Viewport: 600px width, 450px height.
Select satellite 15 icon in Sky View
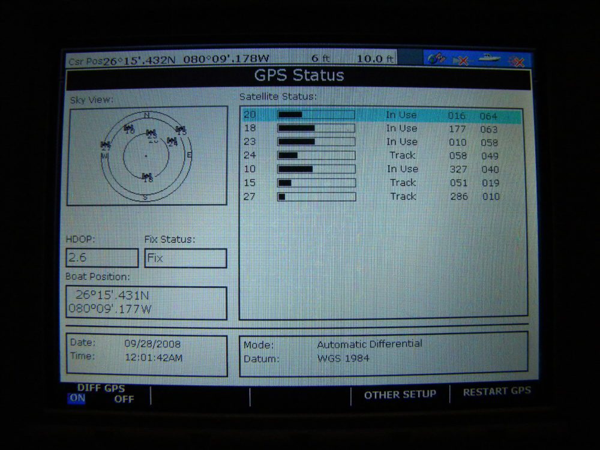coord(181,130)
